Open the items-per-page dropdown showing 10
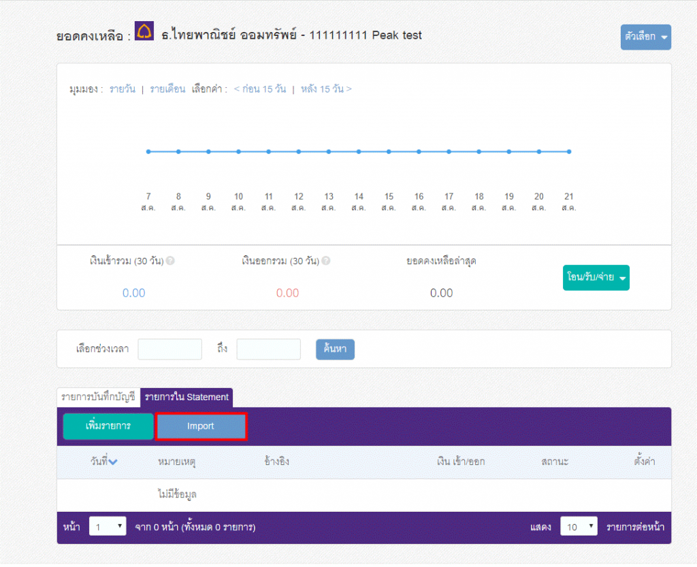697x567 pixels. click(579, 527)
